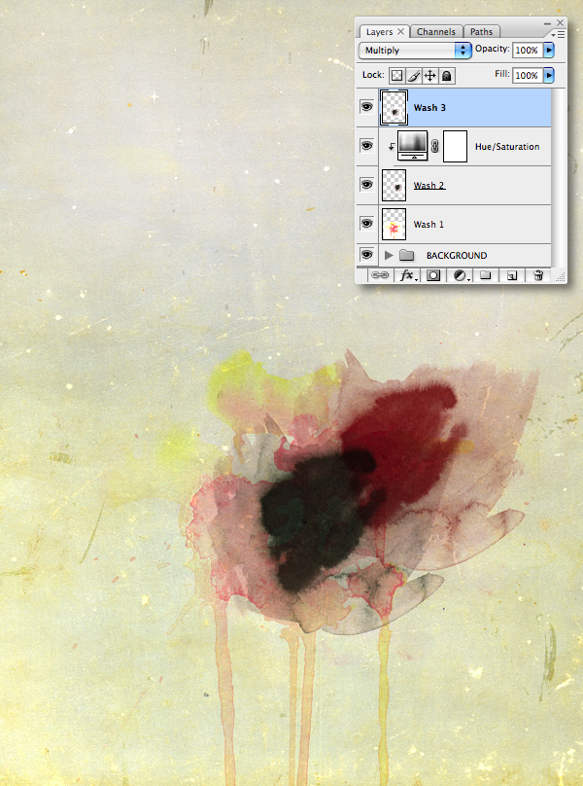This screenshot has height=786, width=583.
Task: Hide the BACKGROUND group
Action: coord(366,255)
